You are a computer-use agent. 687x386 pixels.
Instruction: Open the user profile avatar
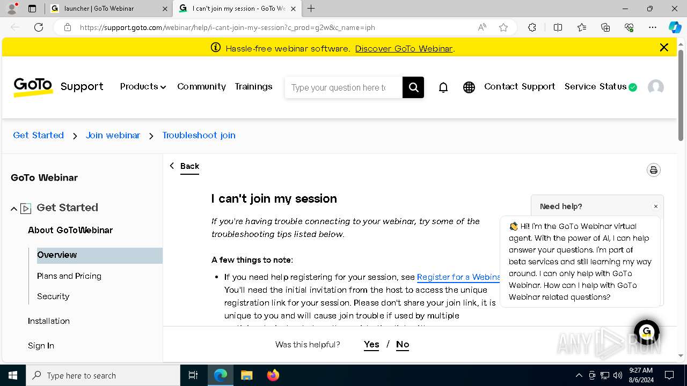click(656, 87)
